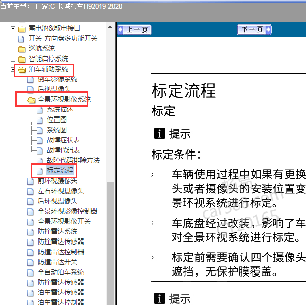
Task: Click the info icon beside first 提示
Action: click(x=159, y=134)
